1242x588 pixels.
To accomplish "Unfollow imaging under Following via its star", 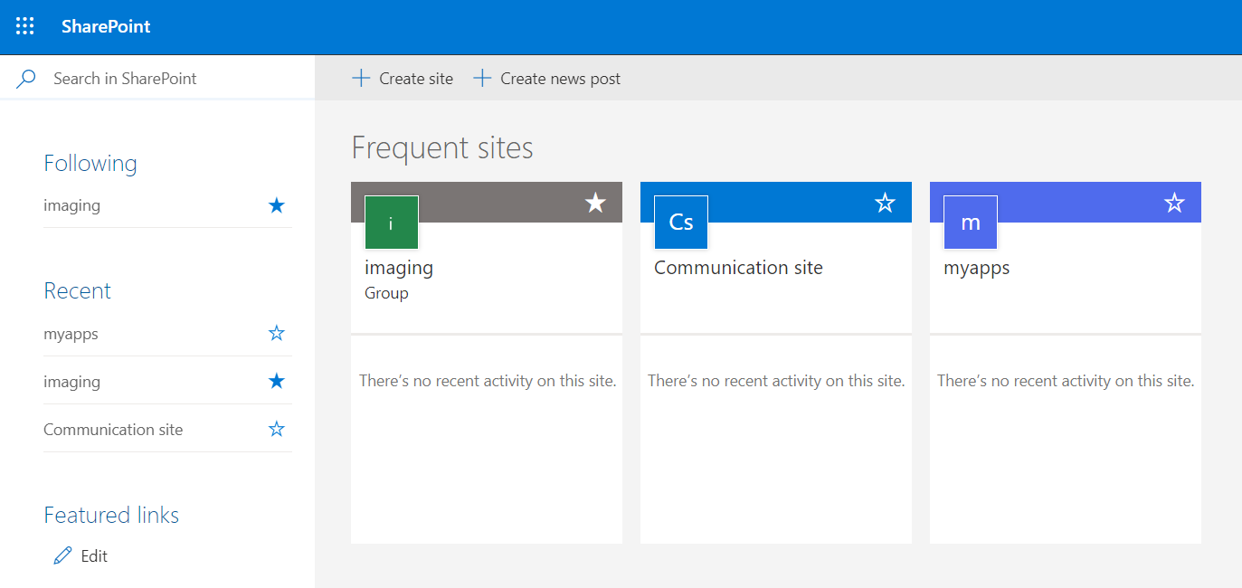I will (277, 205).
